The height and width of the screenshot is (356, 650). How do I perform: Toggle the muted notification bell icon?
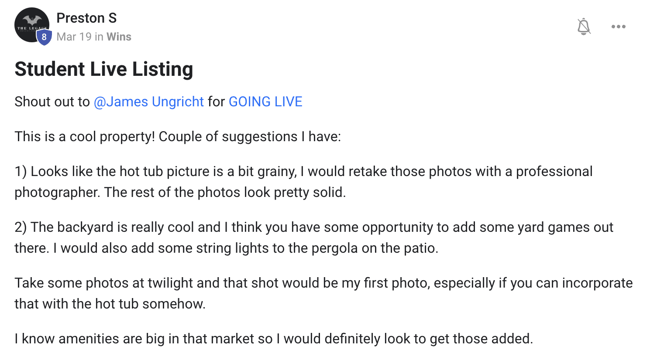click(584, 27)
